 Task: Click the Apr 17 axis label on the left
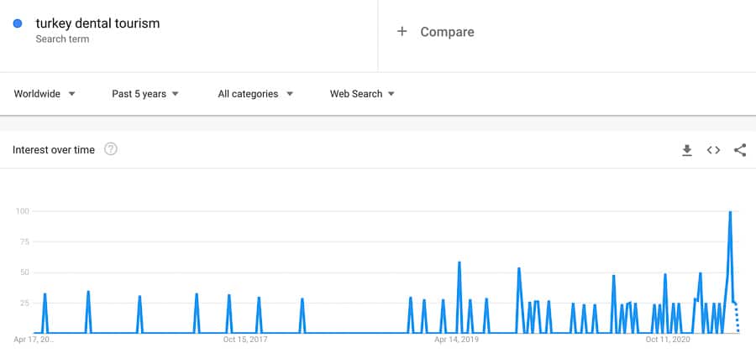[x=34, y=340]
